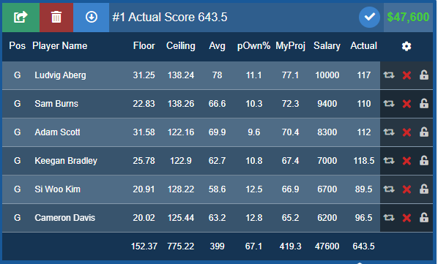This screenshot has width=438, height=264.
Task: Click total Avg value 399
Action: click(217, 246)
